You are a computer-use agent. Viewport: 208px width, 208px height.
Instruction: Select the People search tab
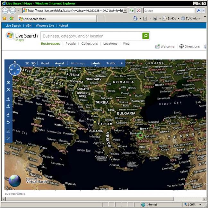click(x=71, y=44)
